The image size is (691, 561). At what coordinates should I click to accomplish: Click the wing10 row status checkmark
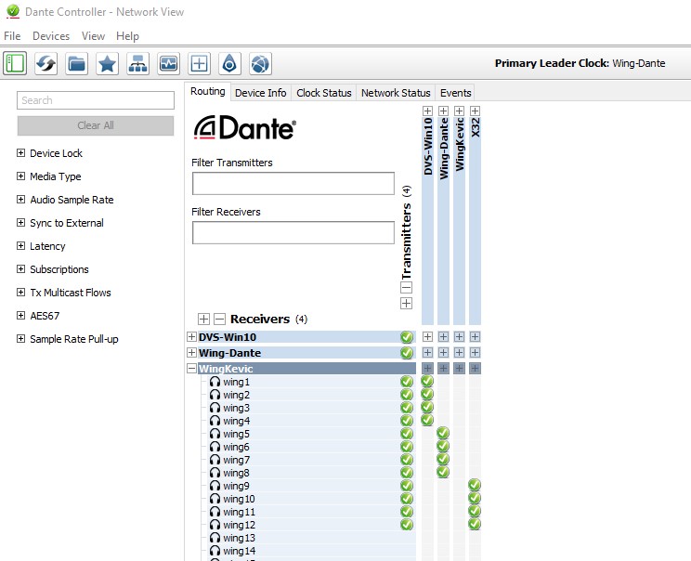407,499
